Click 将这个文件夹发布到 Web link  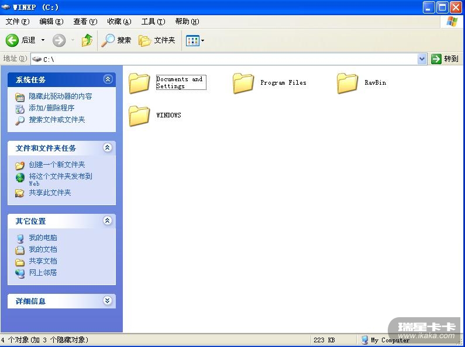60,179
